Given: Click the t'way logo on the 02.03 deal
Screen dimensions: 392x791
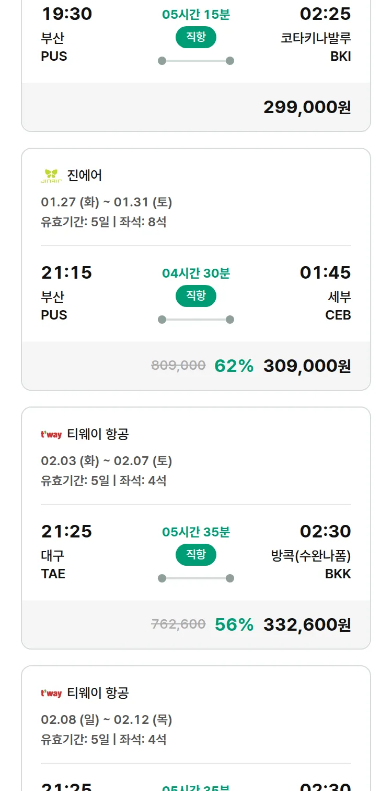Looking at the screenshot, I should [51, 434].
